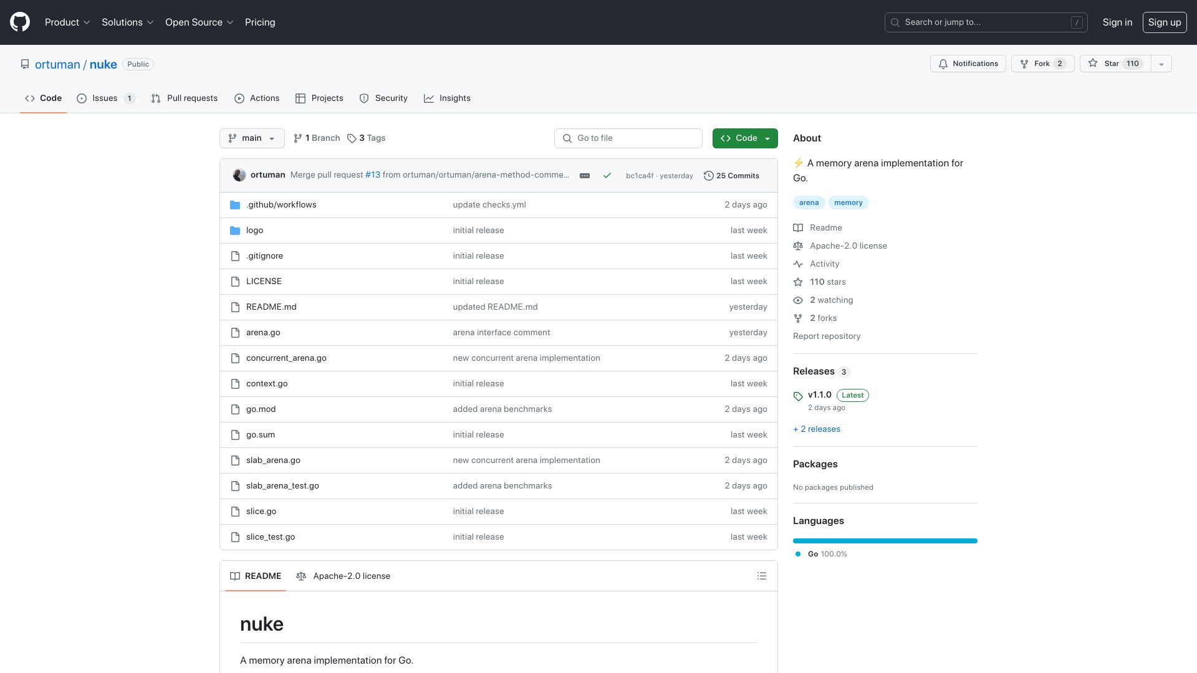Expand the Product menu
The width and height of the screenshot is (1197, 673).
click(67, 22)
